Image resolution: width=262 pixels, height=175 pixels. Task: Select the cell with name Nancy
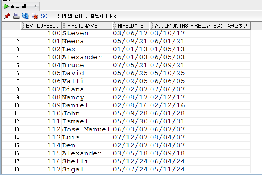point(87,98)
